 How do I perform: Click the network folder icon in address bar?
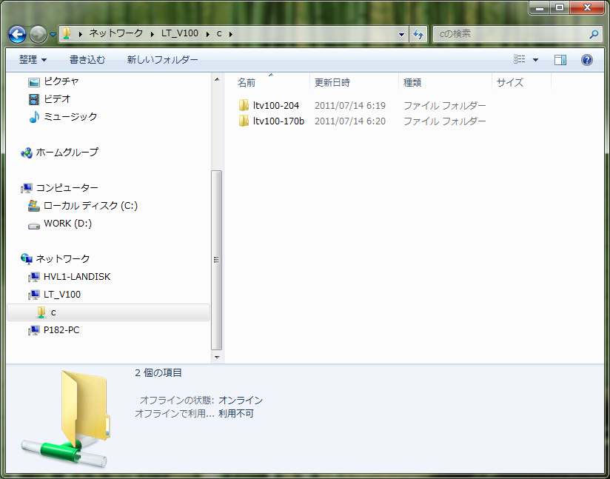tap(67, 33)
